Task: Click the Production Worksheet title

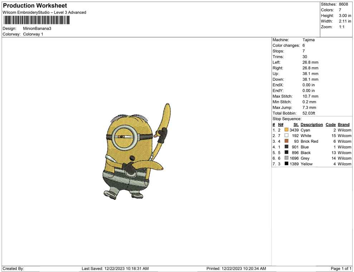Action: tap(35, 6)
